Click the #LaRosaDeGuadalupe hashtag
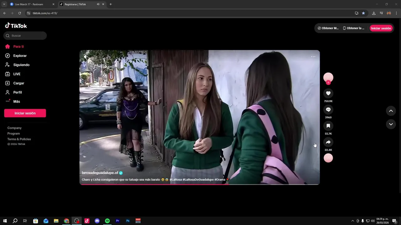Screen dimensions: 401x225 pyautogui.click(x=198, y=180)
